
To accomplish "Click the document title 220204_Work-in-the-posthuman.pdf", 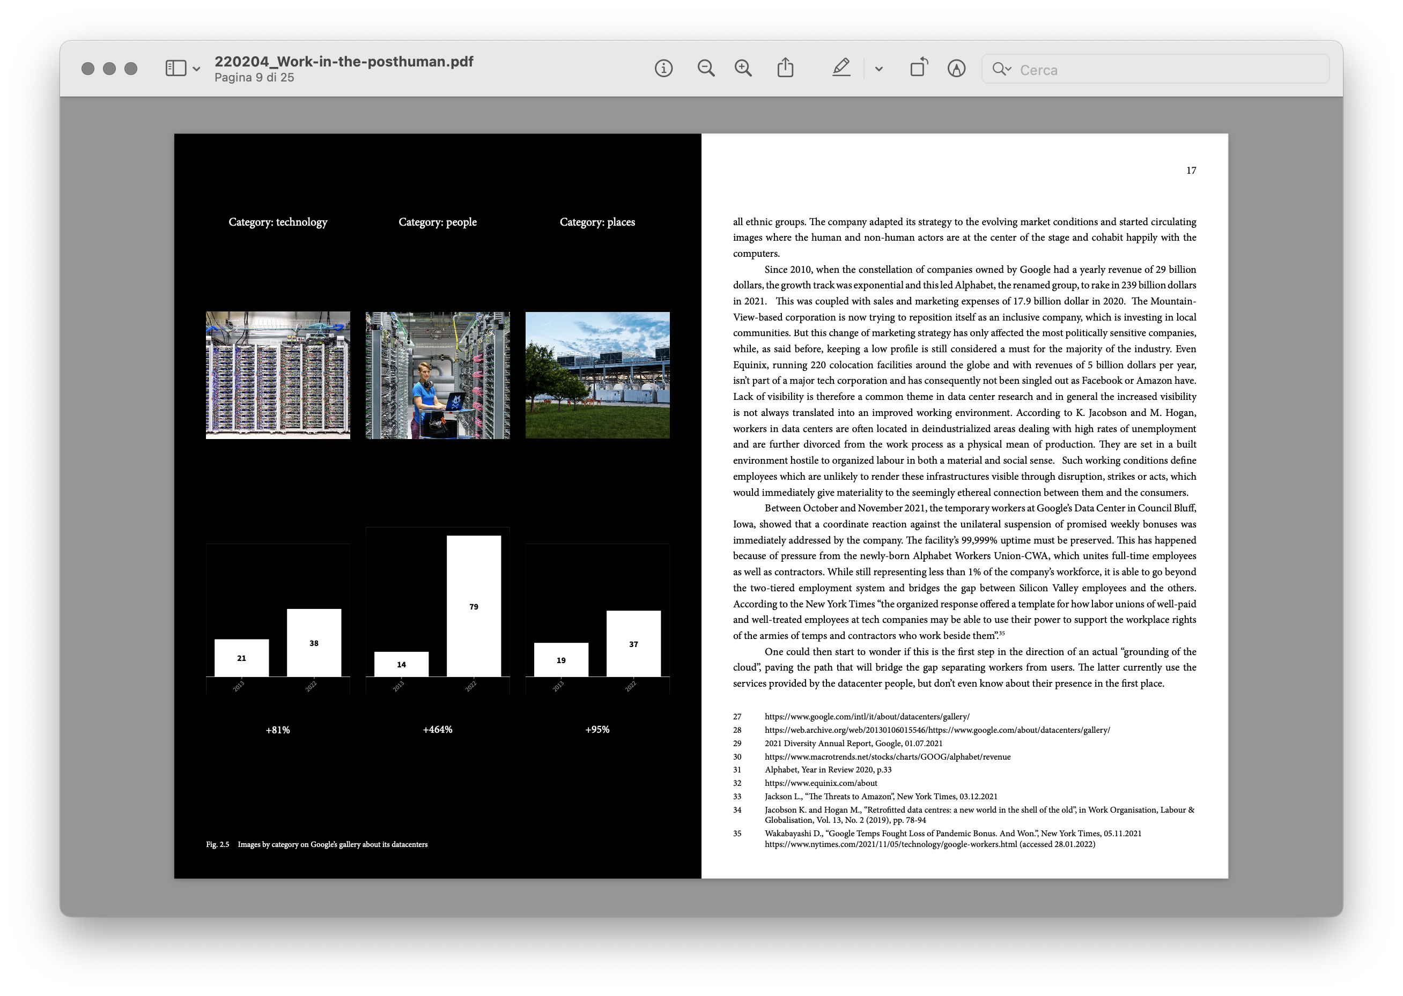I will click(344, 61).
